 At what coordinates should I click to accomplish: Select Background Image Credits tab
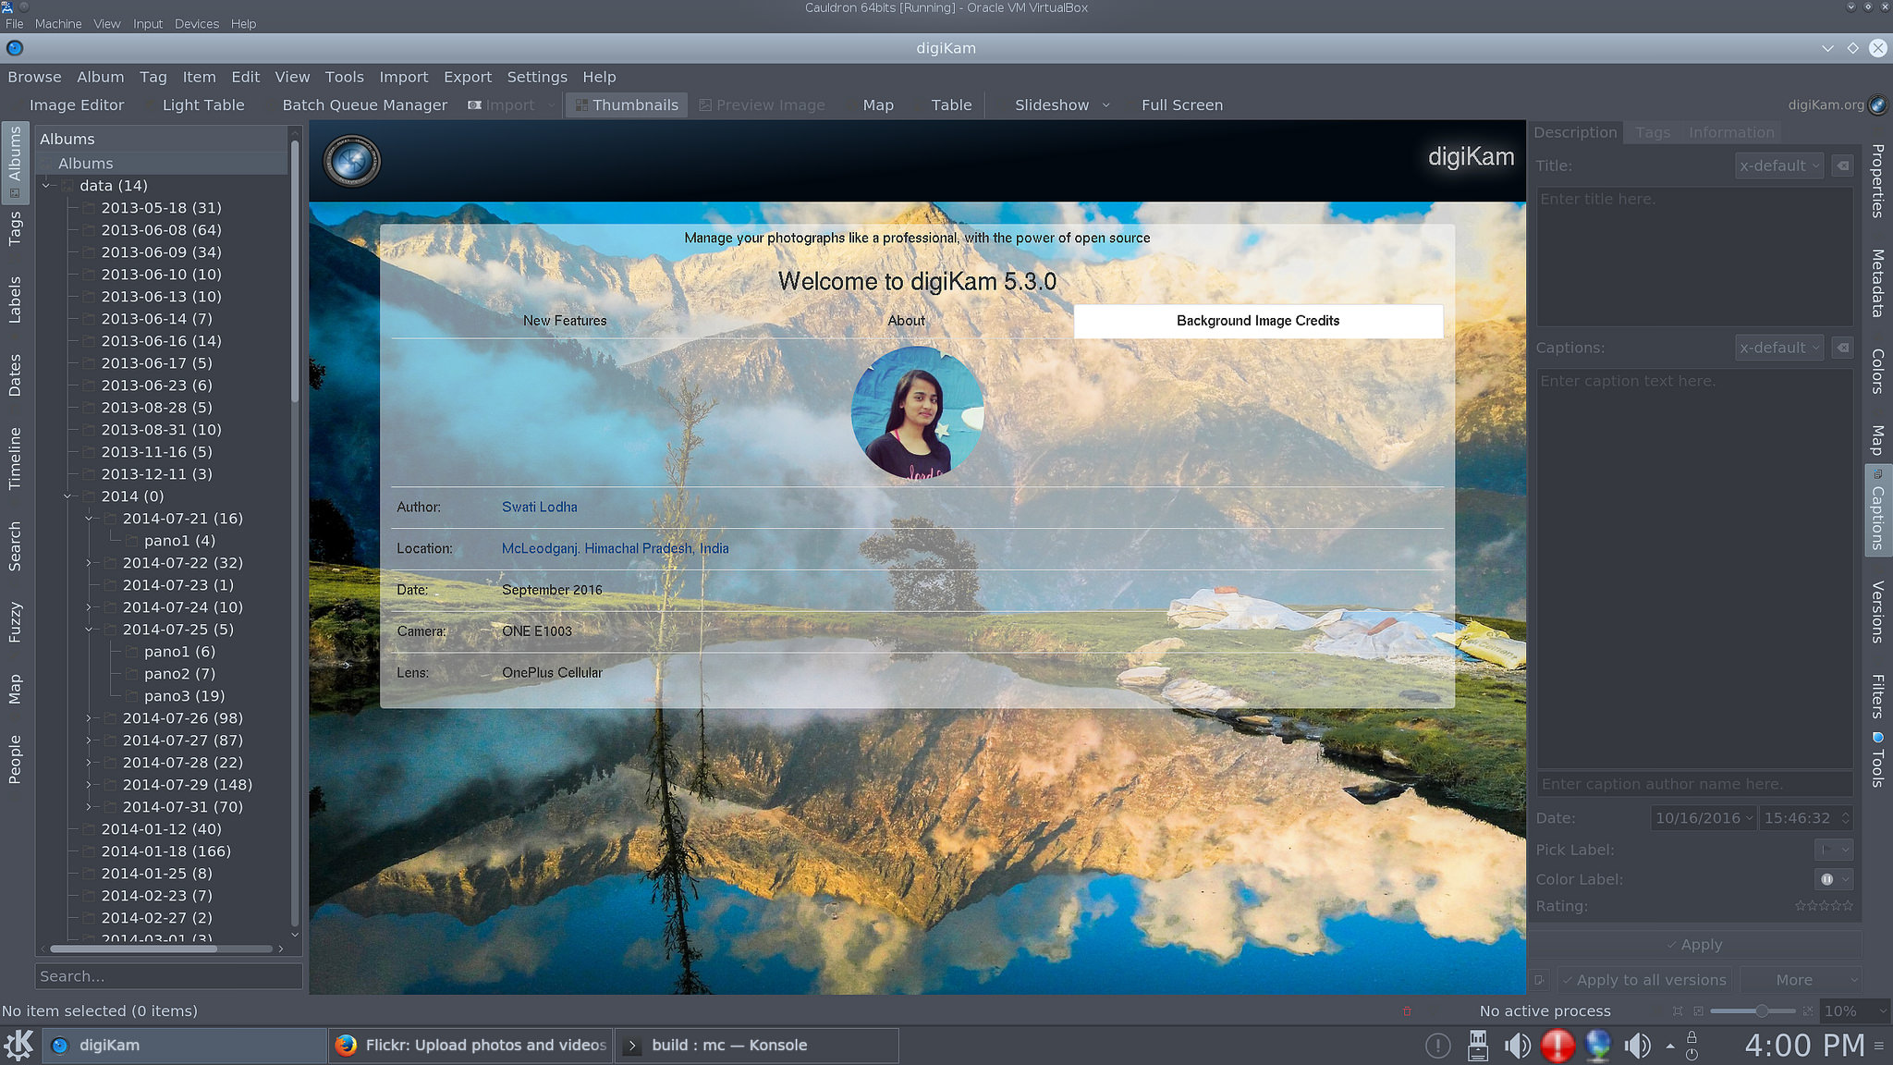(x=1258, y=321)
